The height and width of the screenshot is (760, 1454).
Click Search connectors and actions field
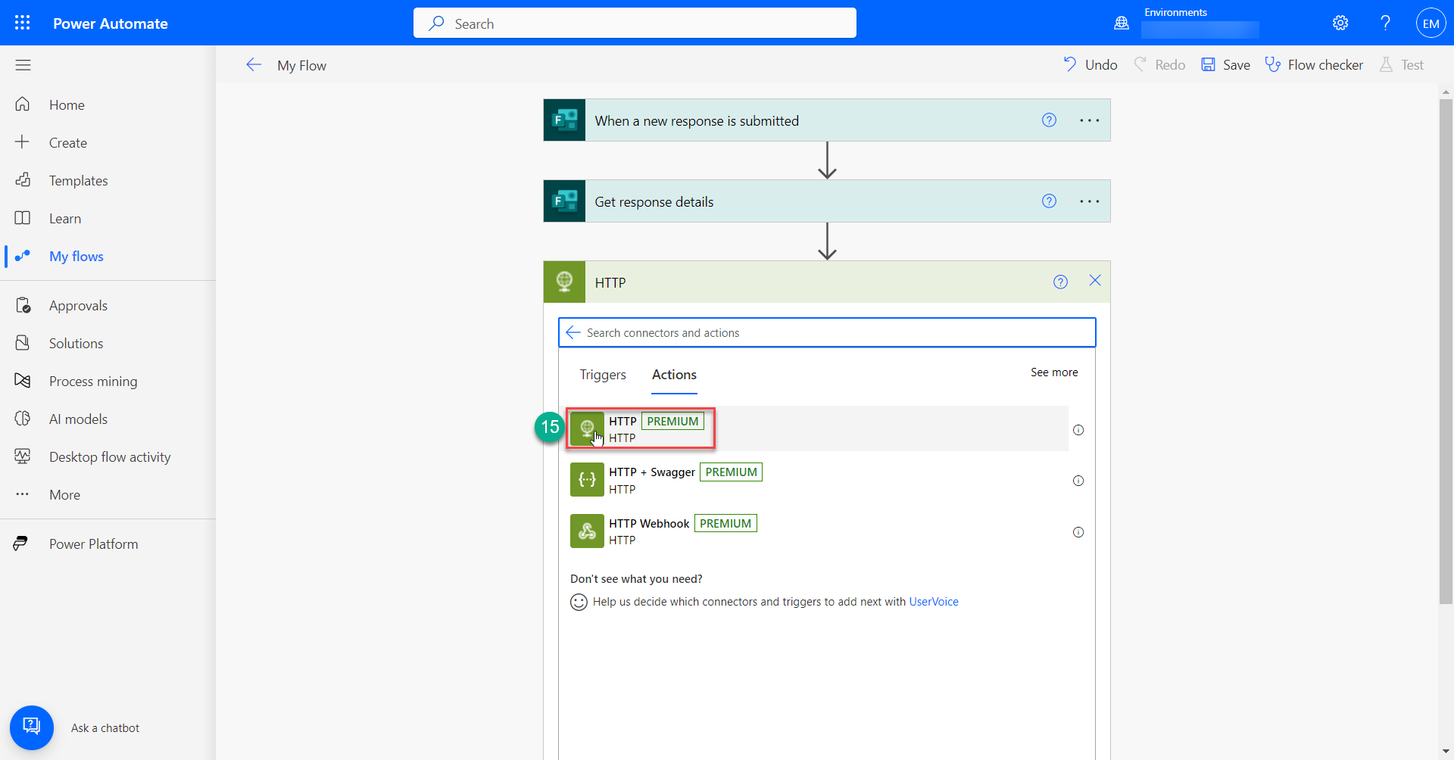pos(827,332)
